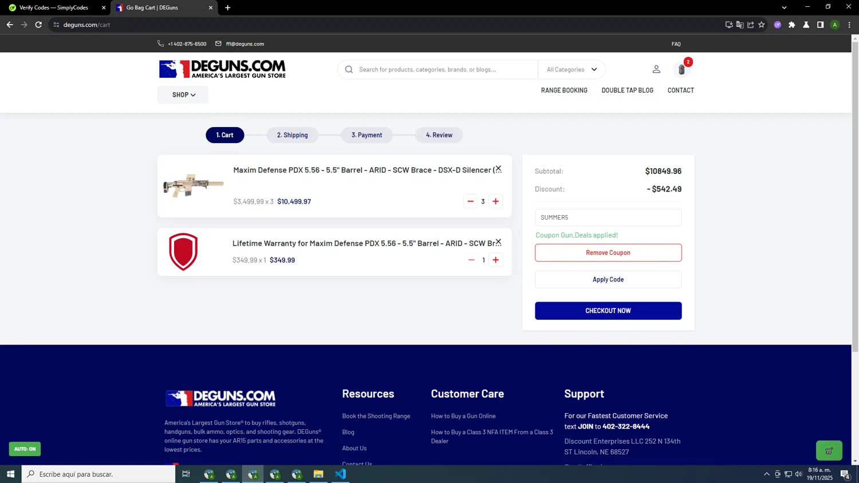The height and width of the screenshot is (483, 859).
Task: Click Lifetime Warranty shield thumbnail
Action: tap(183, 252)
